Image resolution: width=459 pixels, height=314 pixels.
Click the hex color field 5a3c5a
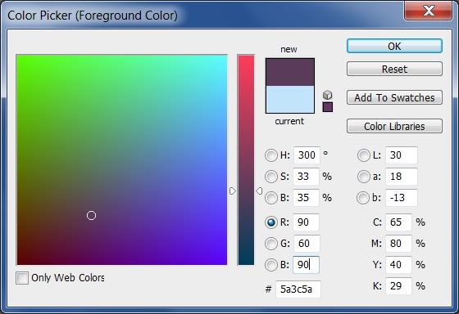coord(298,289)
